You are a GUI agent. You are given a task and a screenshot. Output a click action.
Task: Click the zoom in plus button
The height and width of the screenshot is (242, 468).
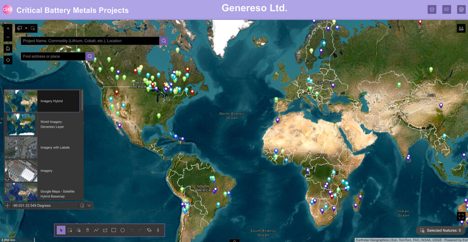click(x=8, y=28)
